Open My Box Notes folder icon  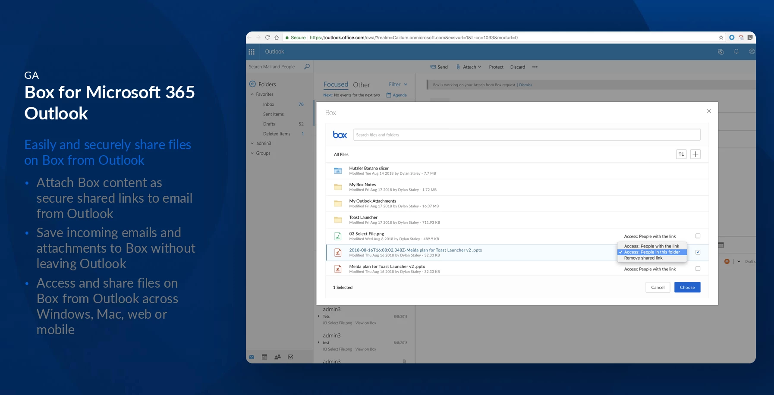[338, 187]
